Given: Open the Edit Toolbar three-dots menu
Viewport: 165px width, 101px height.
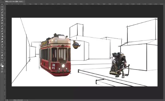Looking at the screenshot, I should pos(2,61).
